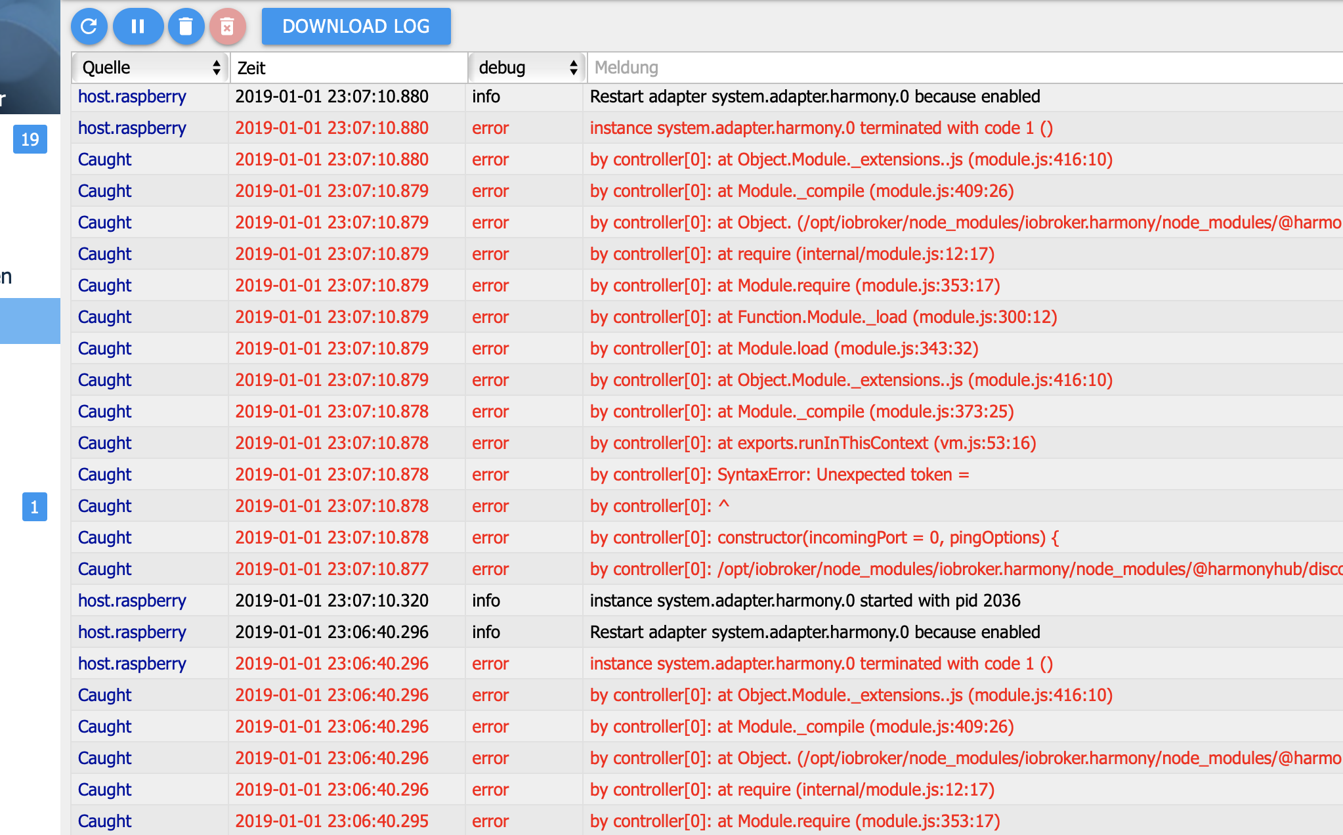Click the 'started with pid 2036' row
This screenshot has height=835, width=1343.
pos(805,601)
